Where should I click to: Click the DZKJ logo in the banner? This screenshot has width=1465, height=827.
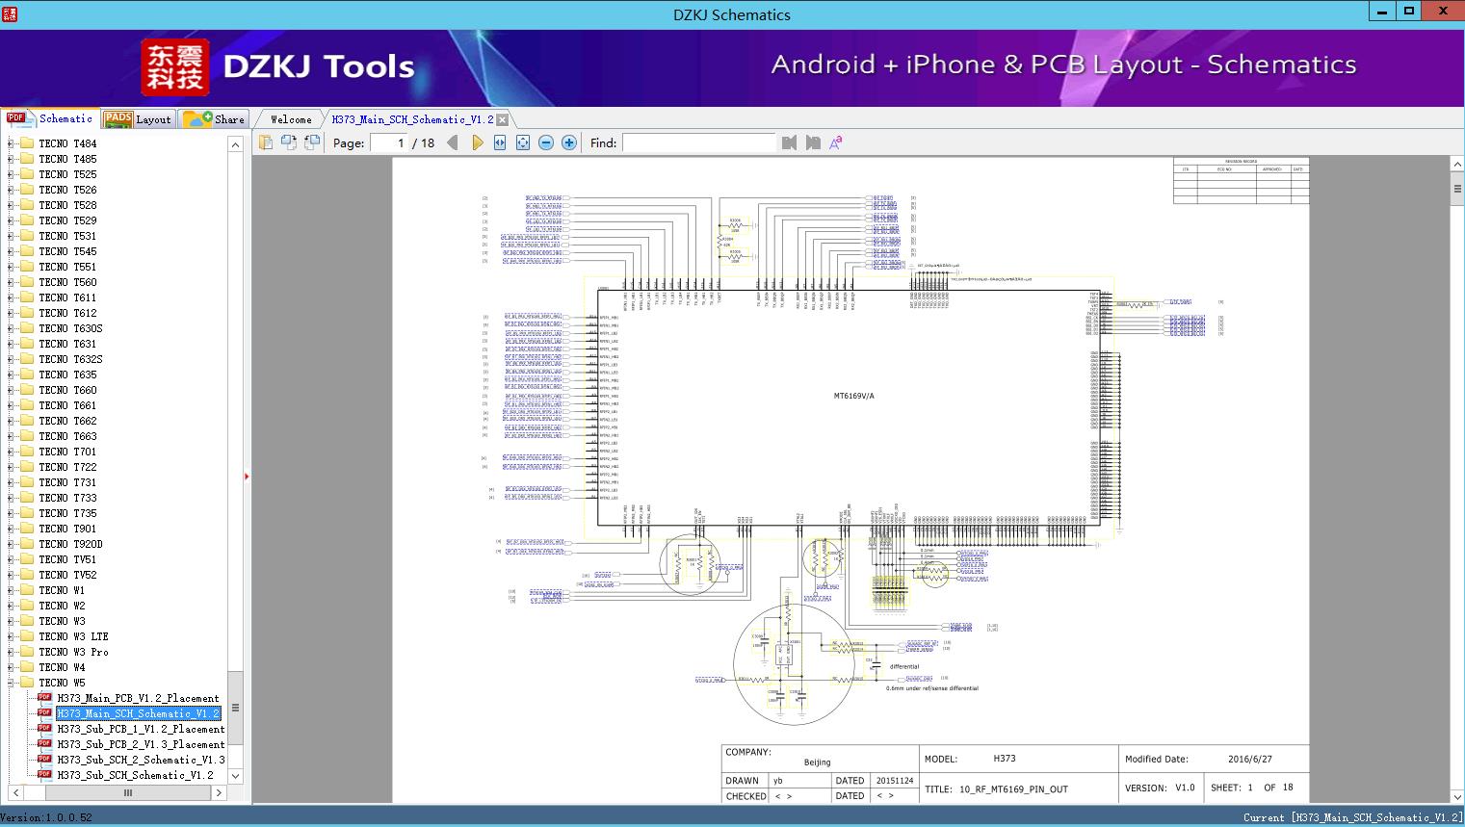(175, 67)
